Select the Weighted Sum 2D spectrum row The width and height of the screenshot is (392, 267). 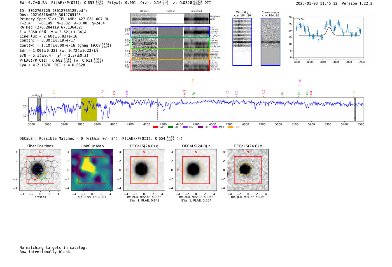(x=170, y=18)
